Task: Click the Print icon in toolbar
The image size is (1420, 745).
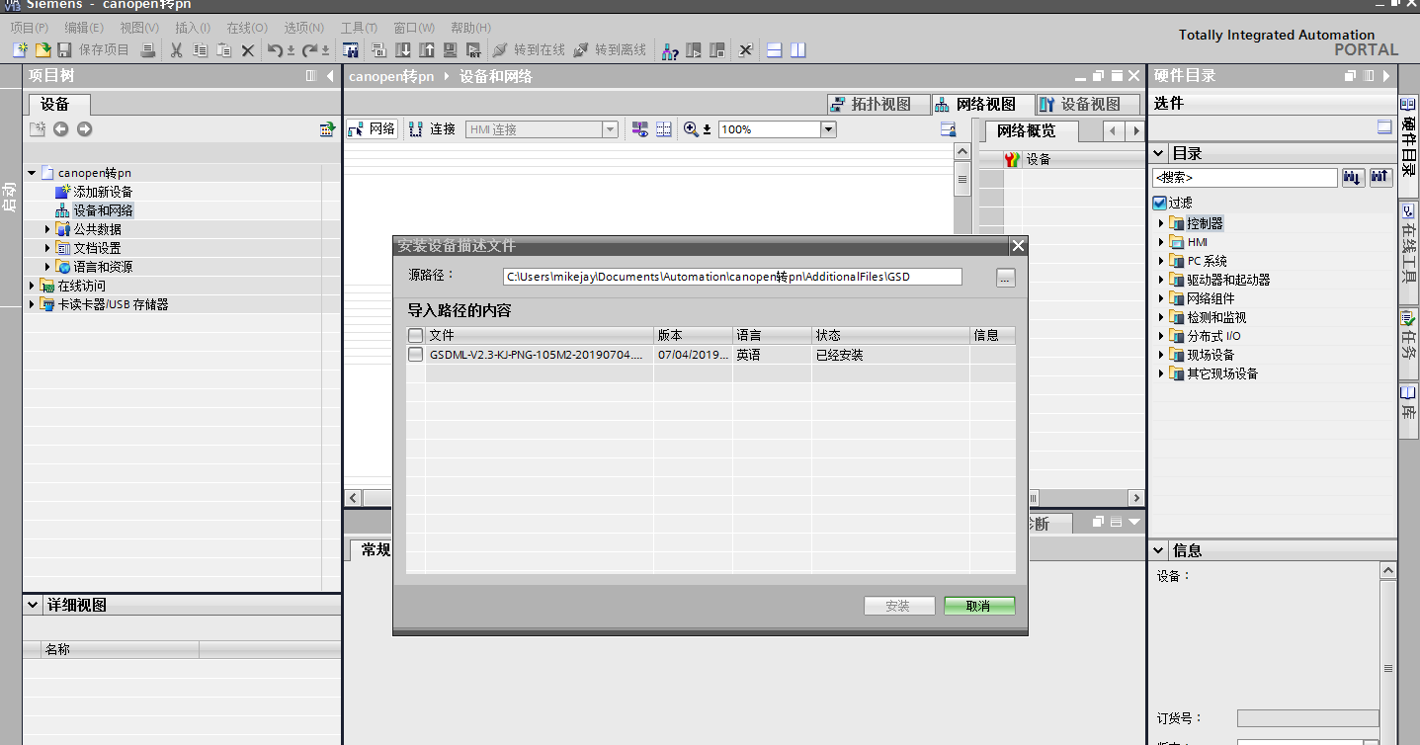Action: point(147,49)
